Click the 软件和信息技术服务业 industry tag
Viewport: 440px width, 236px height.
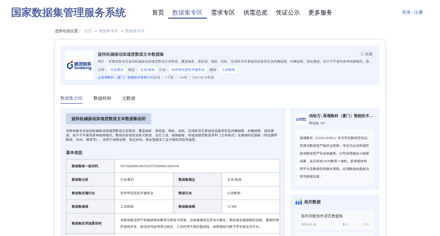click(188, 70)
